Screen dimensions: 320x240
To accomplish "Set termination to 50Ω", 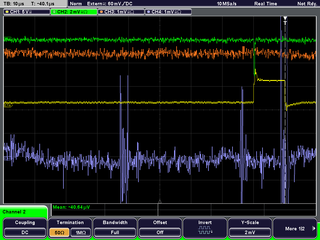I will (59, 232).
